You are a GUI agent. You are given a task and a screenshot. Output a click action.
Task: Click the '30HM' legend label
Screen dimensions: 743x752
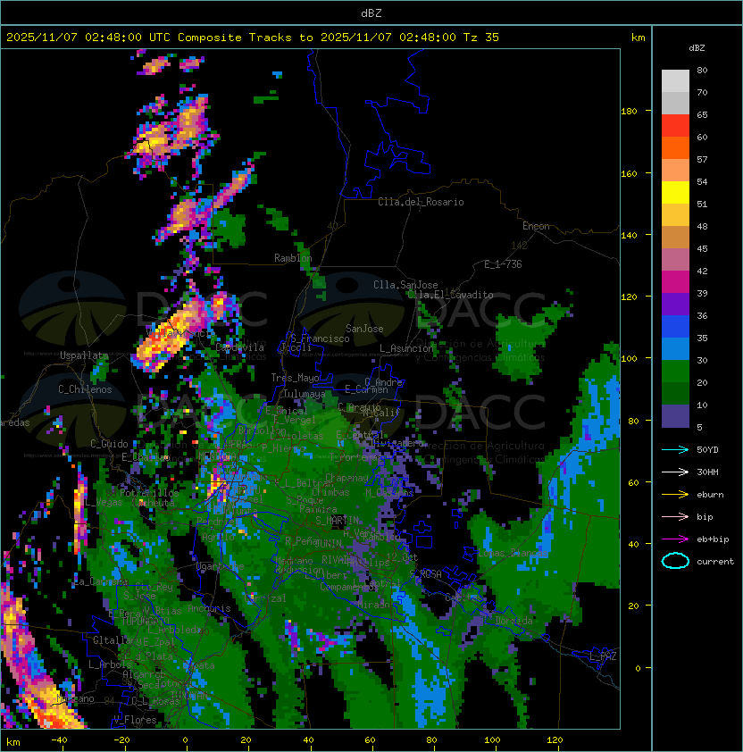pyautogui.click(x=707, y=472)
